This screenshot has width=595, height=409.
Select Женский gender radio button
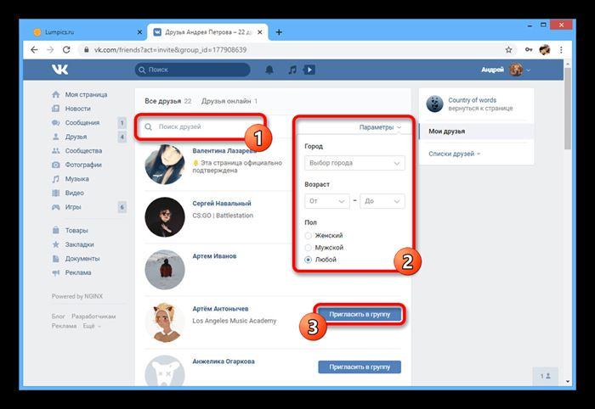(308, 236)
